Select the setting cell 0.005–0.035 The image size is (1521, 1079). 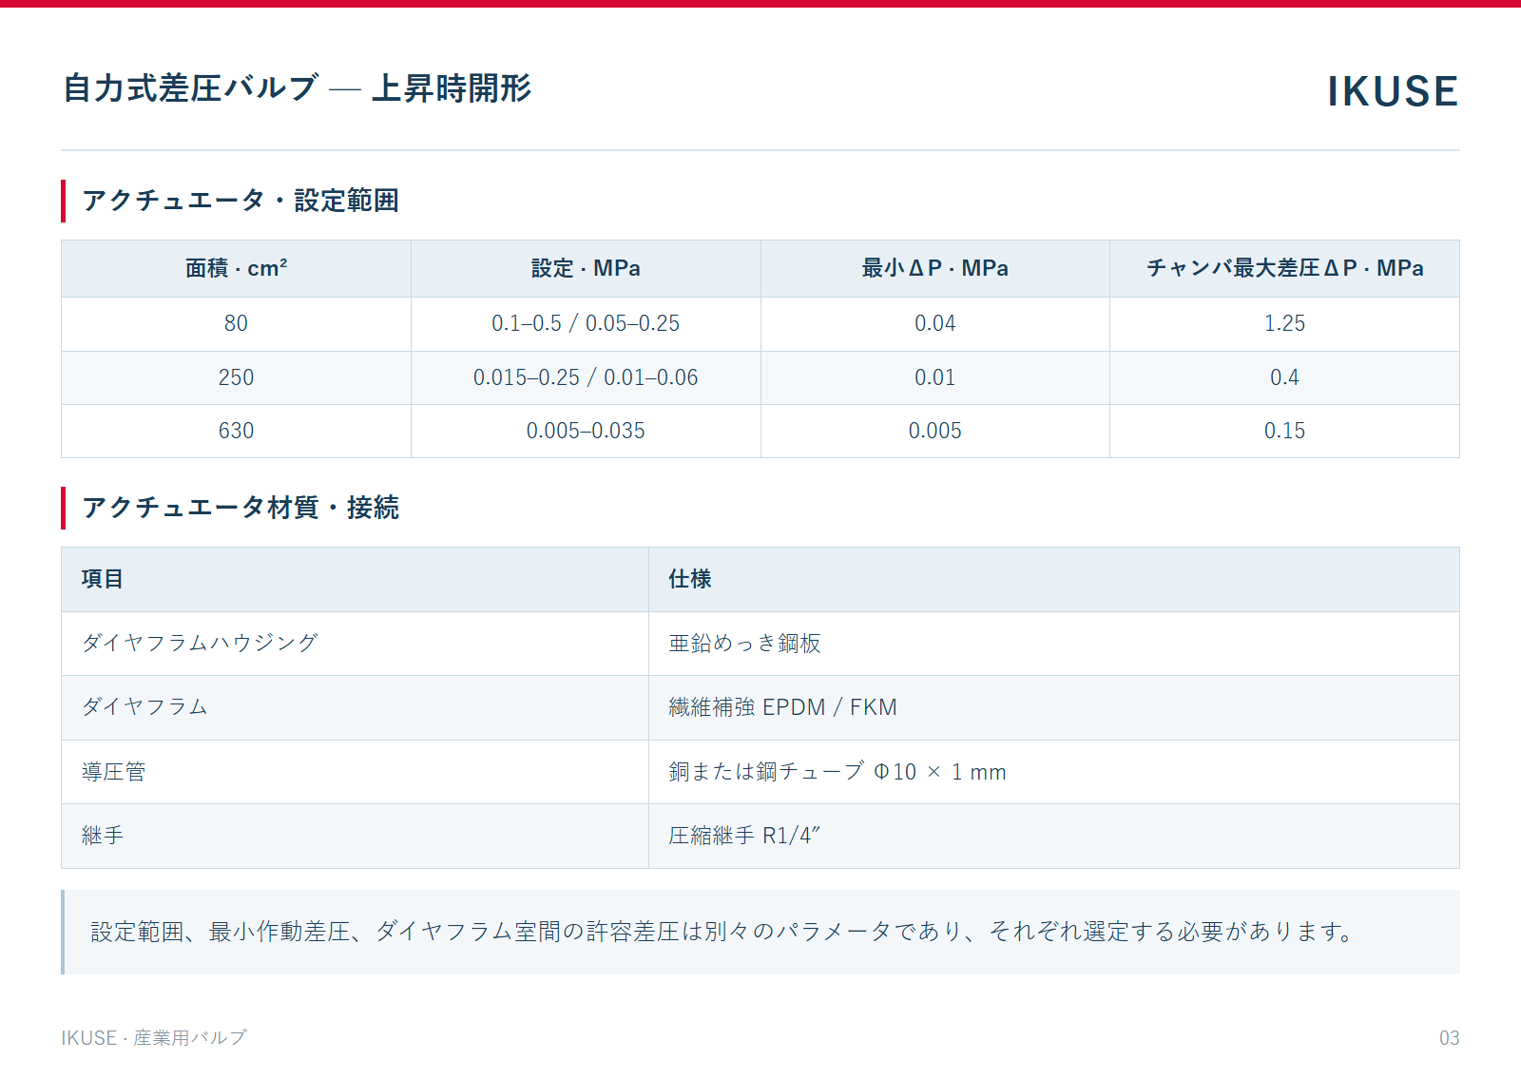tap(586, 431)
